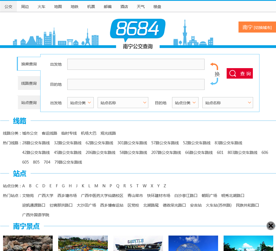This screenshot has width=276, height=251.
Task: Open the 酒店 top menu item
Action: point(124,7)
